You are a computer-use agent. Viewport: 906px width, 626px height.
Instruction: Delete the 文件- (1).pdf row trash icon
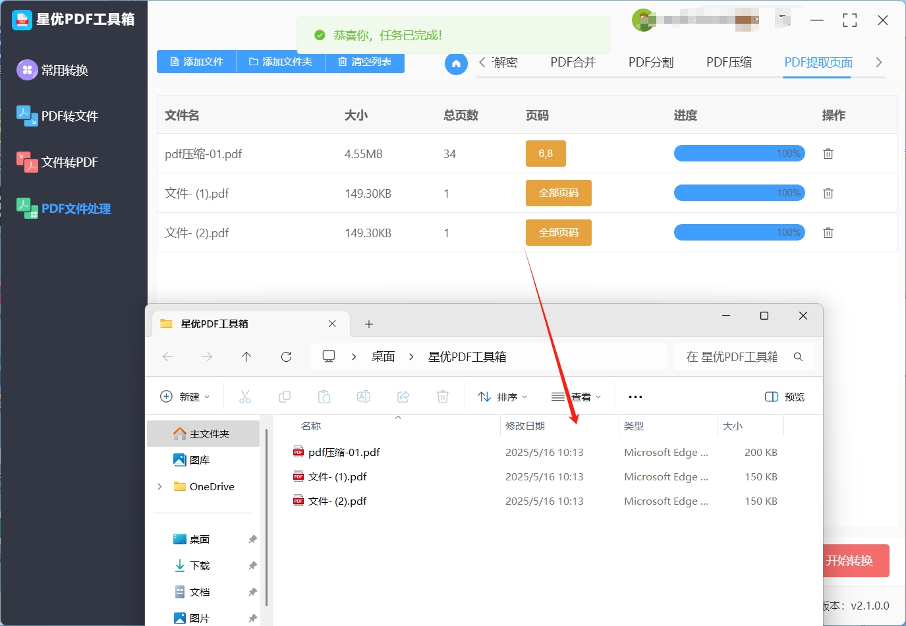(x=828, y=193)
